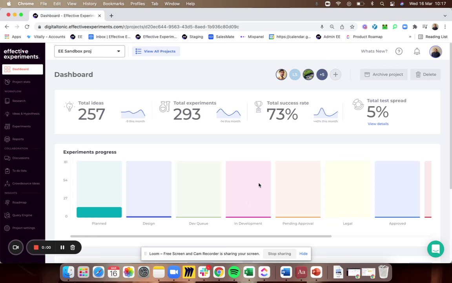The height and width of the screenshot is (283, 452).
Task: Show the +5 more members
Action: coord(322,75)
